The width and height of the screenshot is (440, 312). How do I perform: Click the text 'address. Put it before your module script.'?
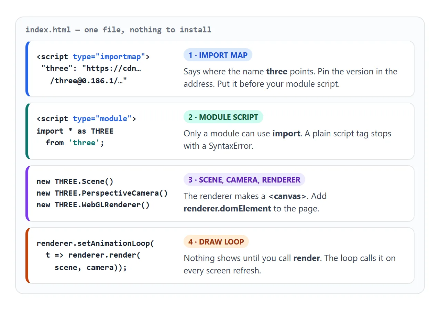click(x=262, y=84)
